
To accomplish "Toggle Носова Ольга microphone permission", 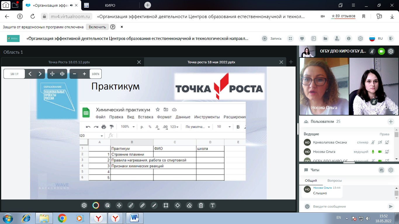I will click(x=373, y=152).
